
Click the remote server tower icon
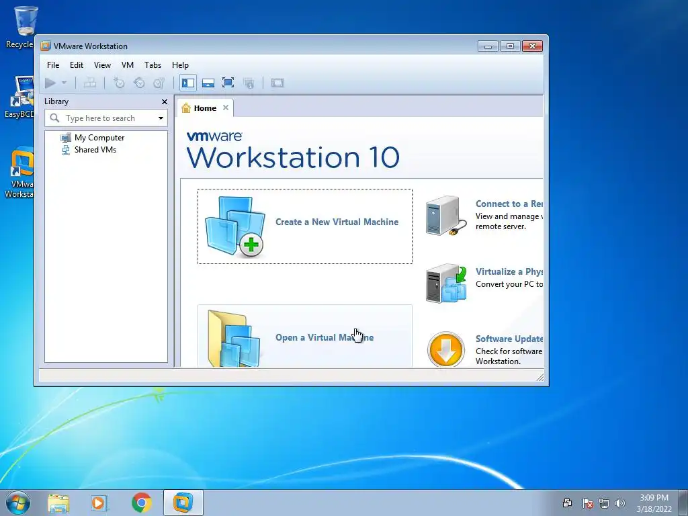(x=445, y=216)
